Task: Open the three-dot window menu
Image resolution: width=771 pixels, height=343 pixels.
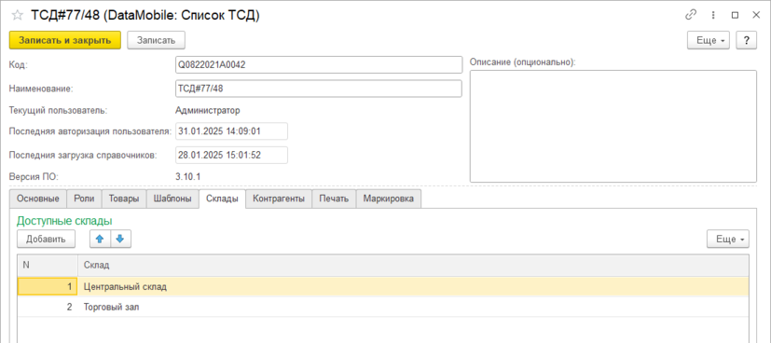Action: [713, 15]
